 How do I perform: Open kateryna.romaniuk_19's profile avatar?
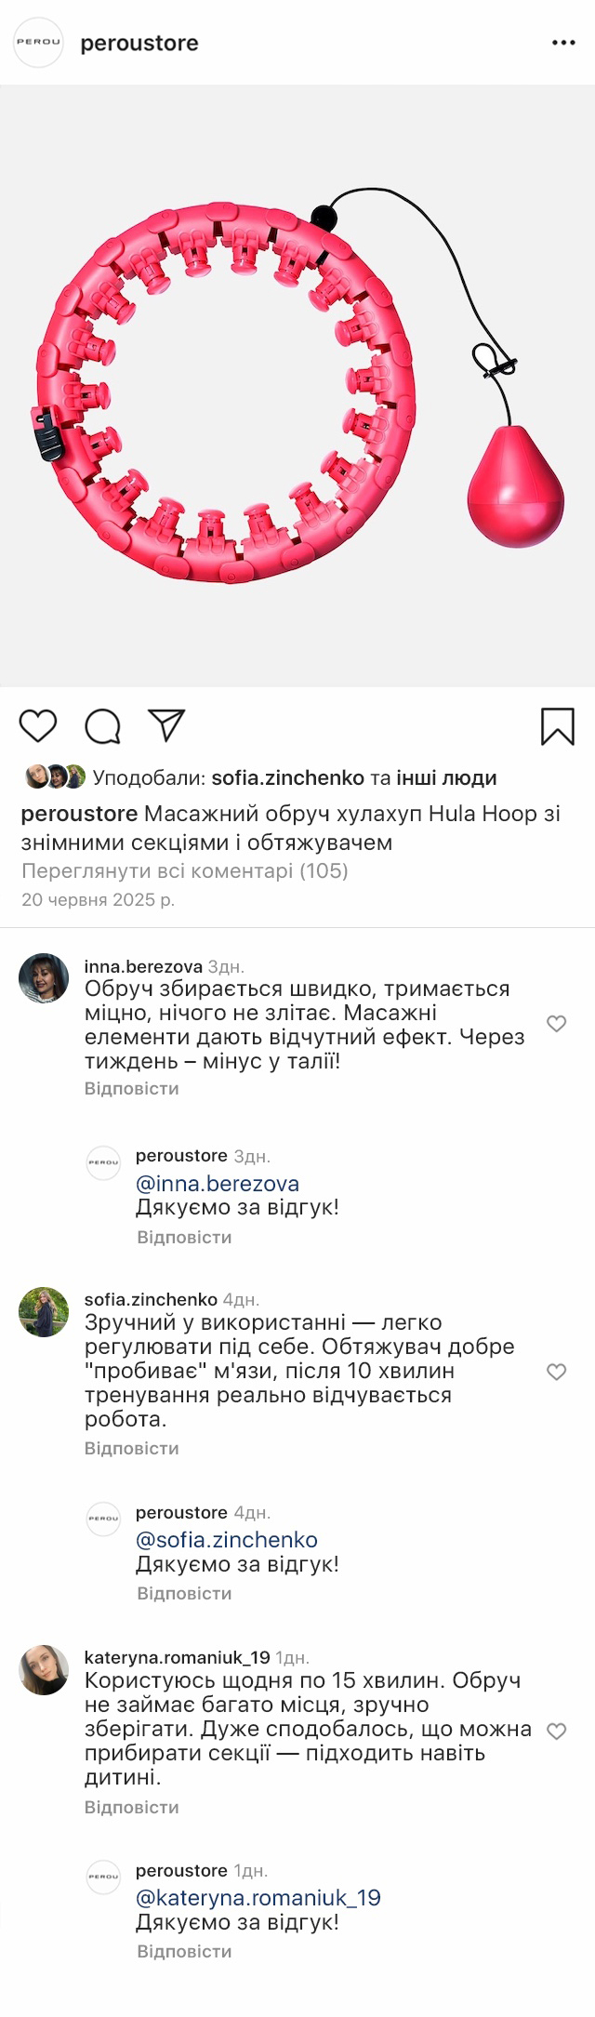pyautogui.click(x=44, y=1669)
